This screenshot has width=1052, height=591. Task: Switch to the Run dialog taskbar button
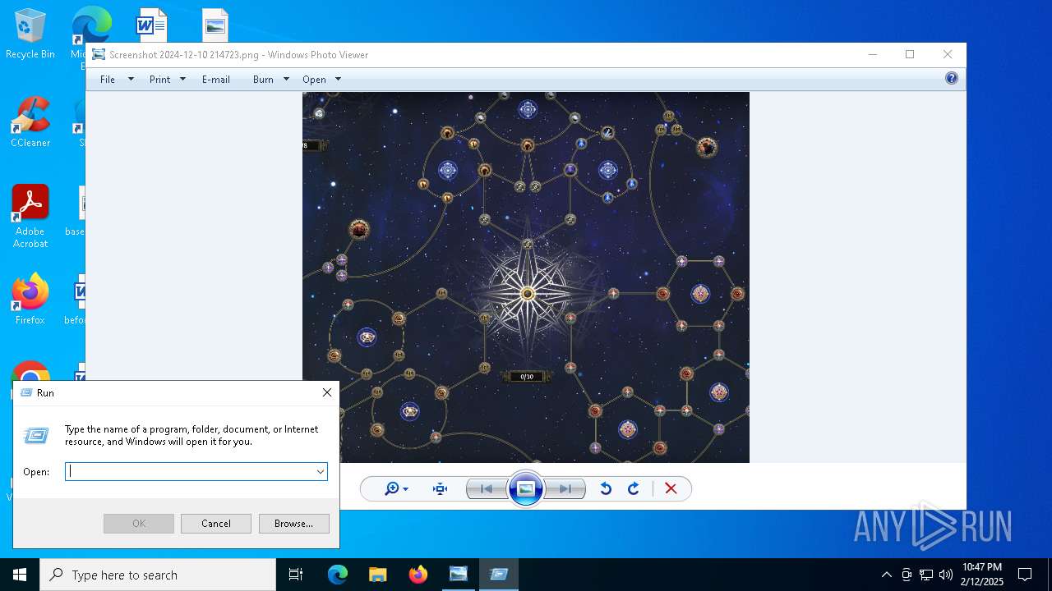(x=498, y=575)
